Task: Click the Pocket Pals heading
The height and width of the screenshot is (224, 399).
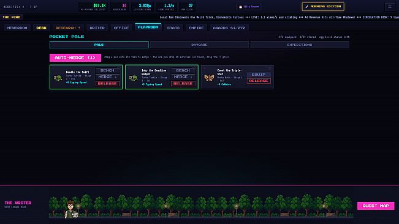Action: 67,37
